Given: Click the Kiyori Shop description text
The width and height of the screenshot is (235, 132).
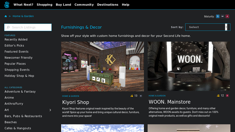Looking at the screenshot, I should coord(101,112).
